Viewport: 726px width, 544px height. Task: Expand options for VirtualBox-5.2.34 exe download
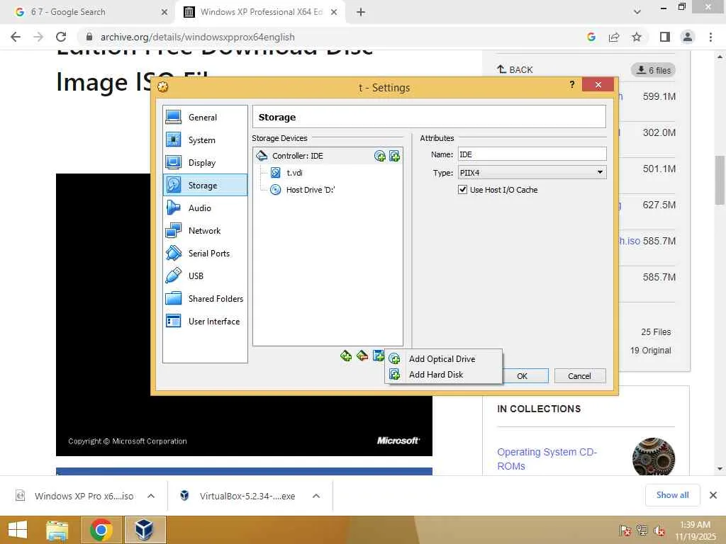[316, 496]
